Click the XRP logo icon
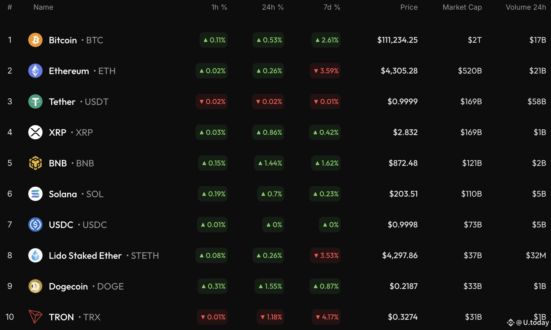The image size is (551, 330). pos(35,132)
